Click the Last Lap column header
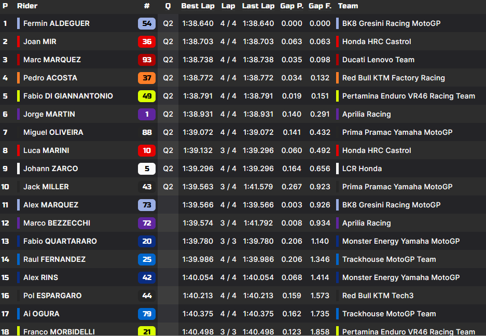 (x=258, y=6)
